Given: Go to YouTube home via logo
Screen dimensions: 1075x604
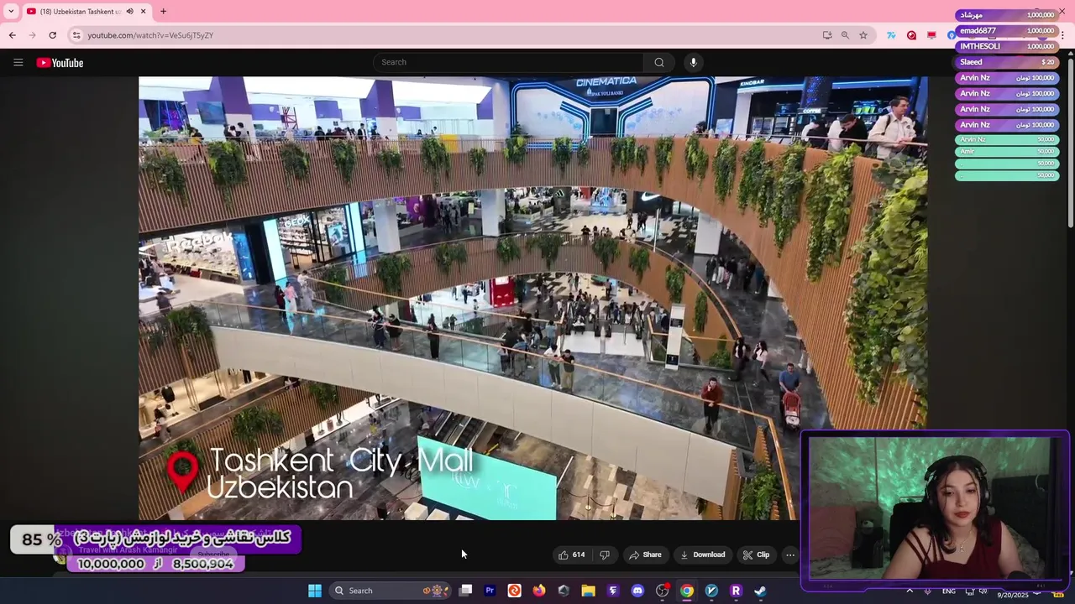Looking at the screenshot, I should coord(60,63).
